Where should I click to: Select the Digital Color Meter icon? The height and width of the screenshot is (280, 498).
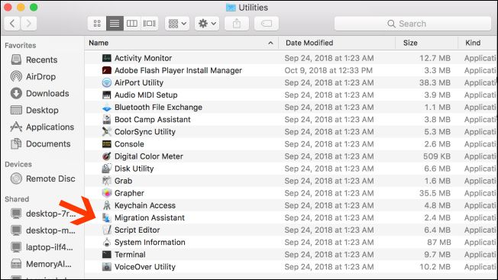point(107,156)
